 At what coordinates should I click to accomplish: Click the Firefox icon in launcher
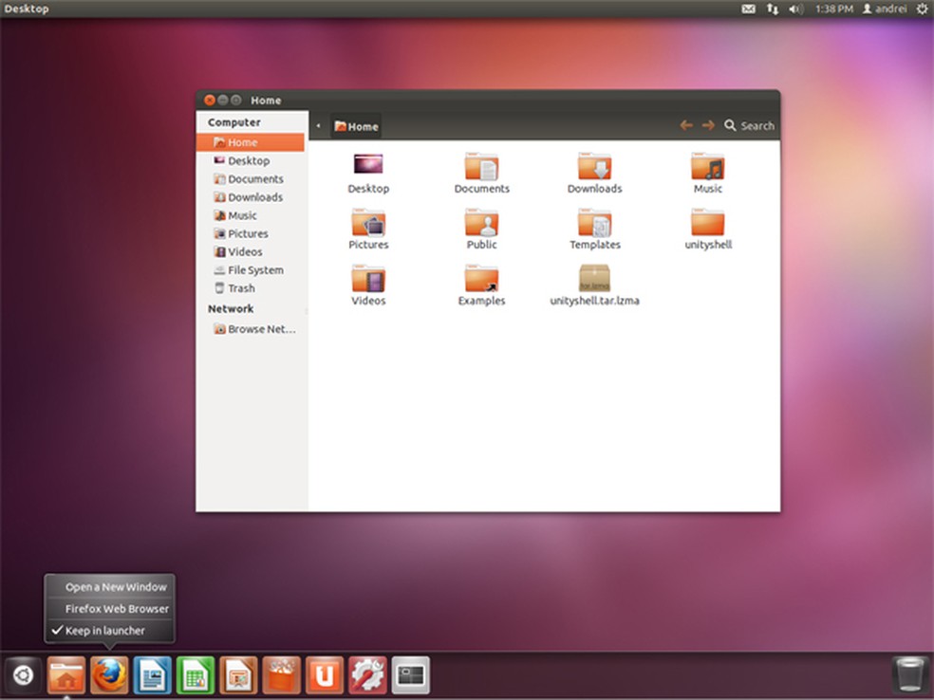pyautogui.click(x=109, y=675)
